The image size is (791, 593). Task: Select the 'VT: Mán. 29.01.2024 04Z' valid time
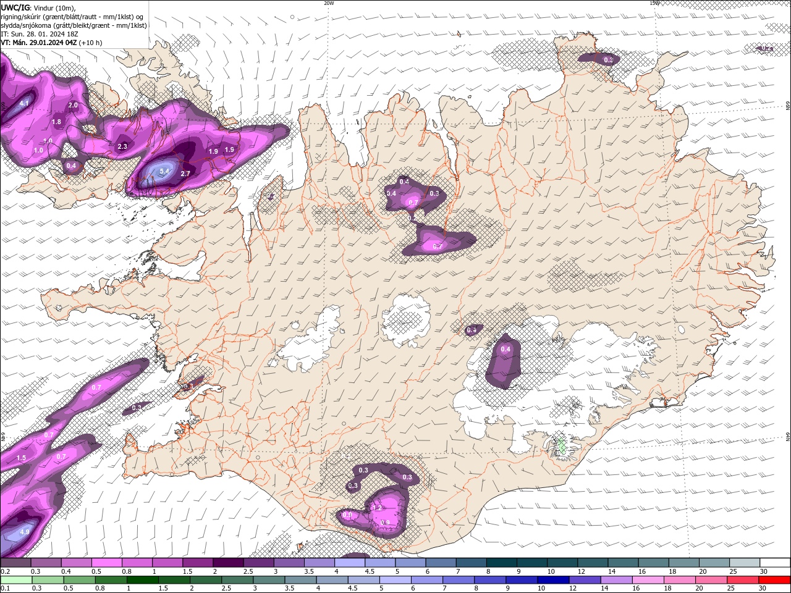coord(38,43)
